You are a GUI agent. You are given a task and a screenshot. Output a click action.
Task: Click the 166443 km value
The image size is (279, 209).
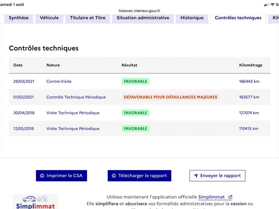coord(249,82)
